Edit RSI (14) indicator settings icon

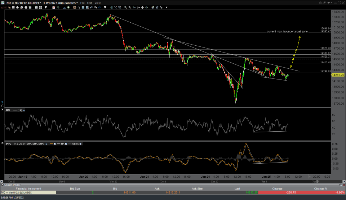[24, 110]
